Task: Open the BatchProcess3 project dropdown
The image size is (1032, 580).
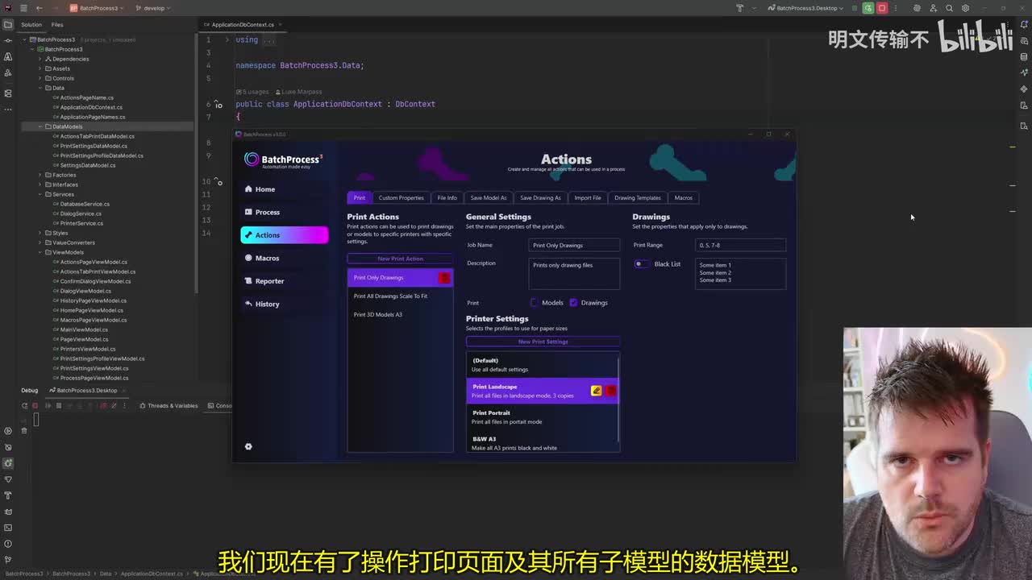Action: 97,8
